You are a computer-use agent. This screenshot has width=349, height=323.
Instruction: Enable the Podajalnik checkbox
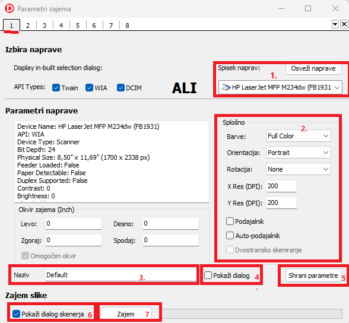coord(230,221)
